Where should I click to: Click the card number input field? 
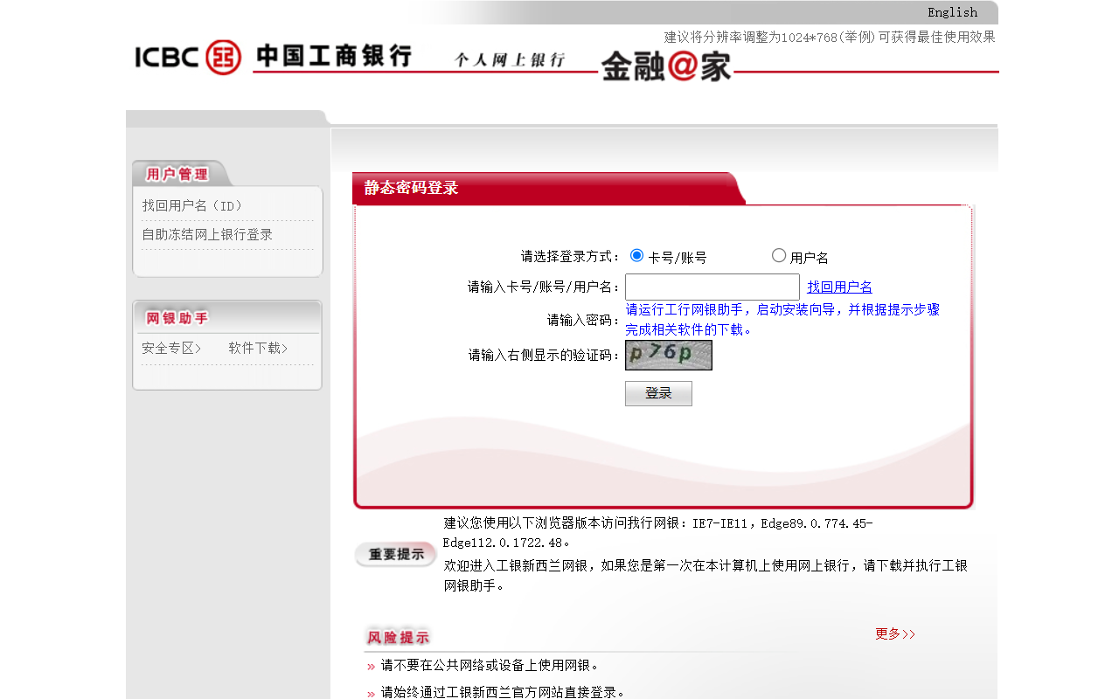click(712, 287)
